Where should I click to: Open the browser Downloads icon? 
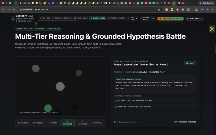tap(196, 10)
